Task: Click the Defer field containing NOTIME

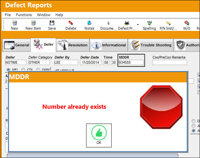Action: pos(16,62)
